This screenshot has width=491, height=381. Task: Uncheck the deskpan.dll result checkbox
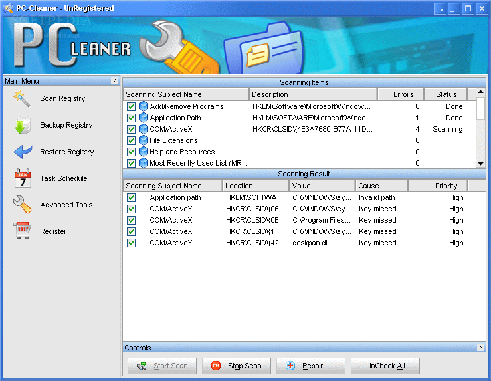point(131,243)
